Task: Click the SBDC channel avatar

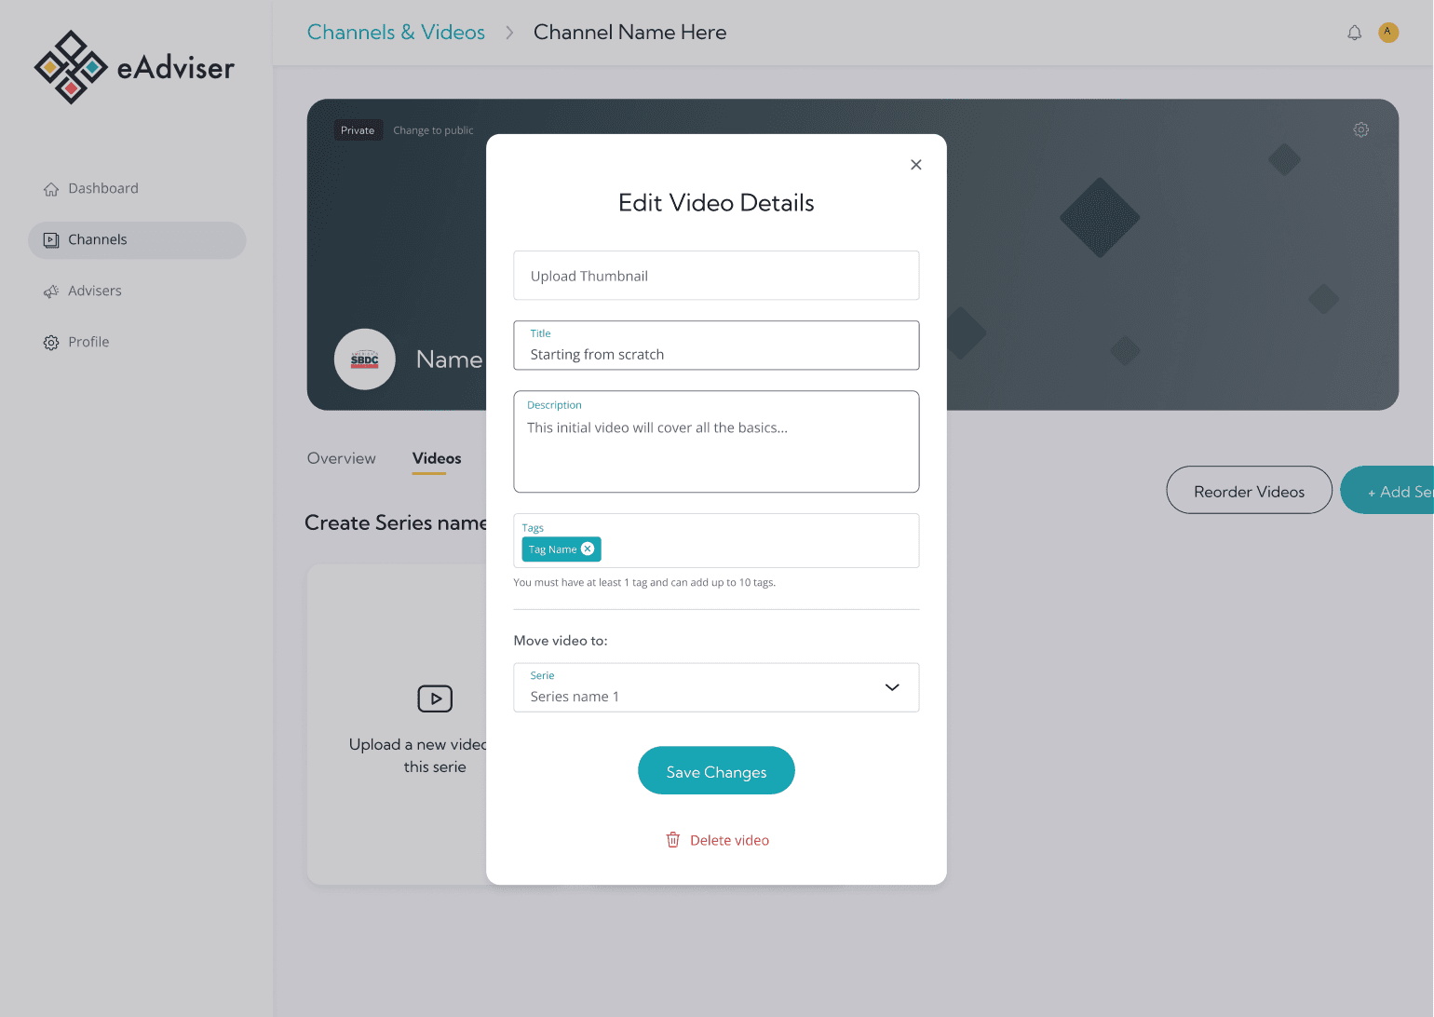Action: (x=364, y=359)
